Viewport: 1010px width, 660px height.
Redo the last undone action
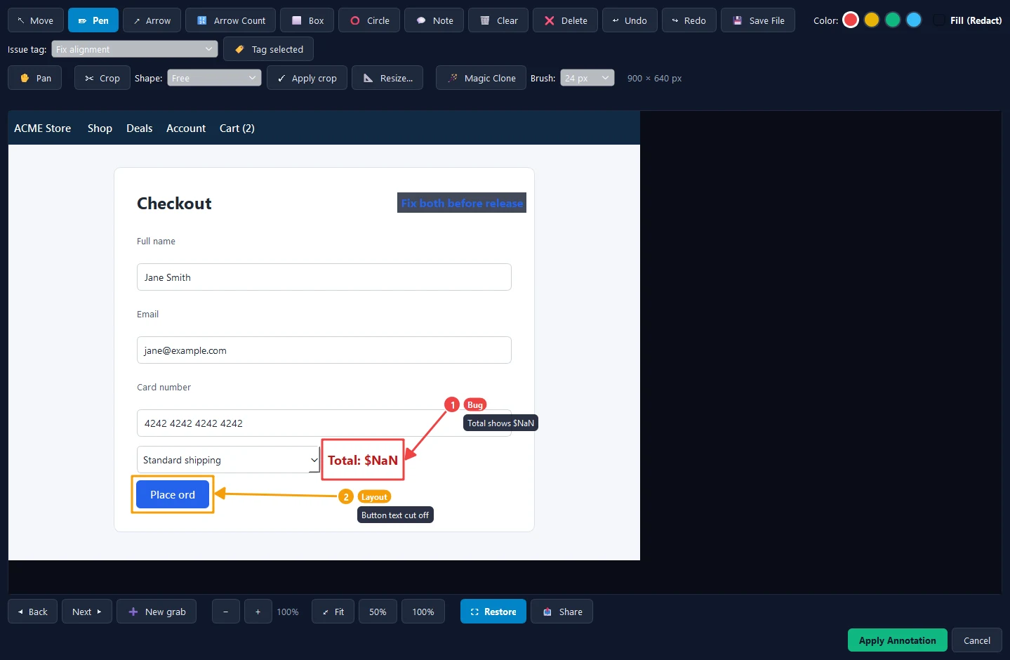pyautogui.click(x=689, y=20)
